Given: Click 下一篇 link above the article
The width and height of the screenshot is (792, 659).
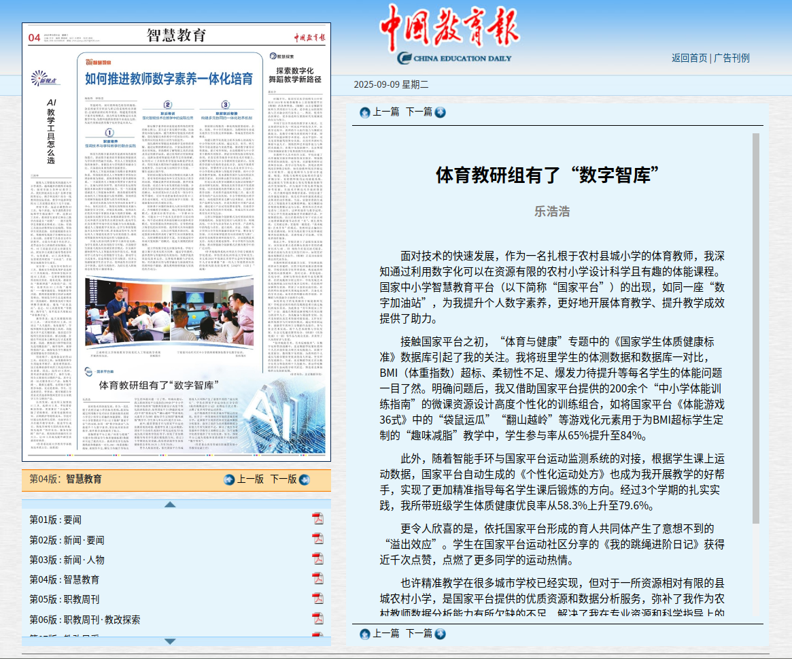Looking at the screenshot, I should coord(419,112).
